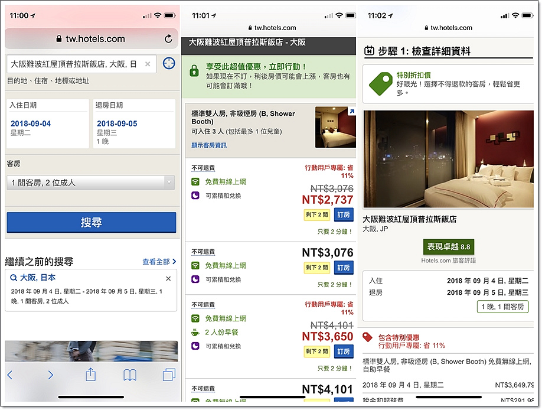Open Hotels.com 旅客評語 reviews link
This screenshot has height=410, width=542.
pyautogui.click(x=448, y=261)
